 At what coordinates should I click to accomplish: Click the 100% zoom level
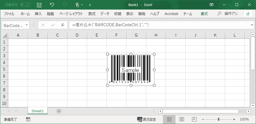244,119
